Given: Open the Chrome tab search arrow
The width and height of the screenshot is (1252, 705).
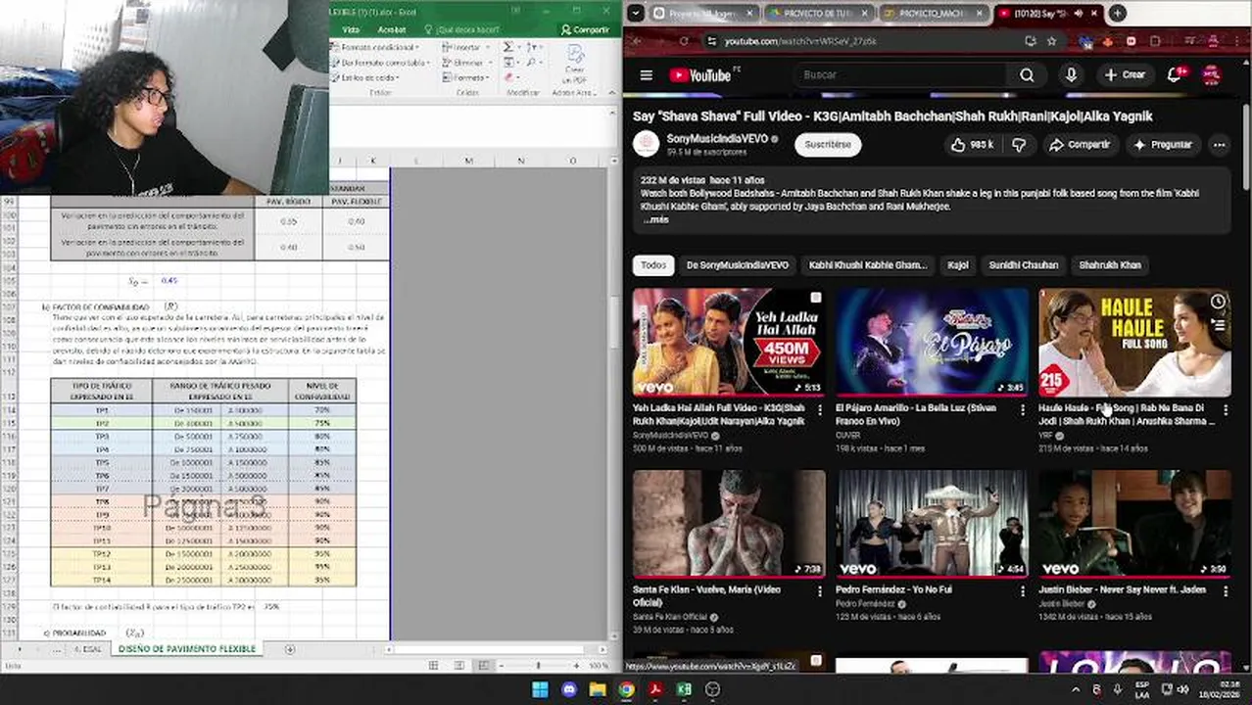Looking at the screenshot, I should click(x=635, y=13).
